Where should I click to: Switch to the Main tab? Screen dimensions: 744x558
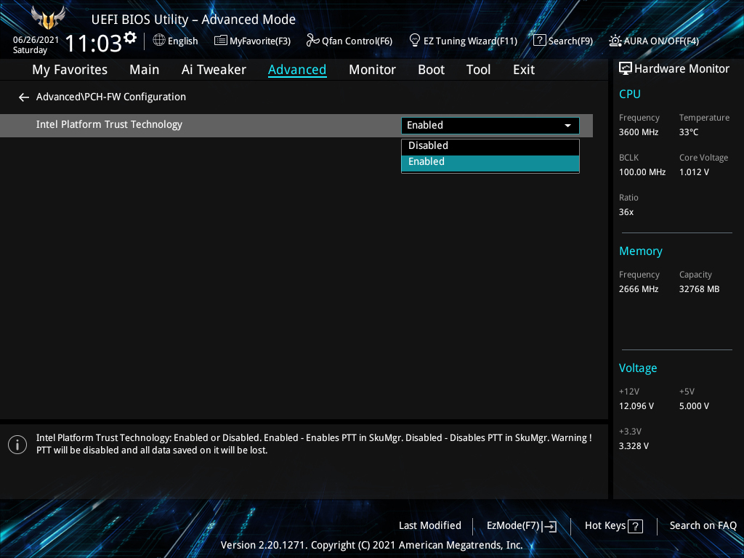click(x=145, y=70)
